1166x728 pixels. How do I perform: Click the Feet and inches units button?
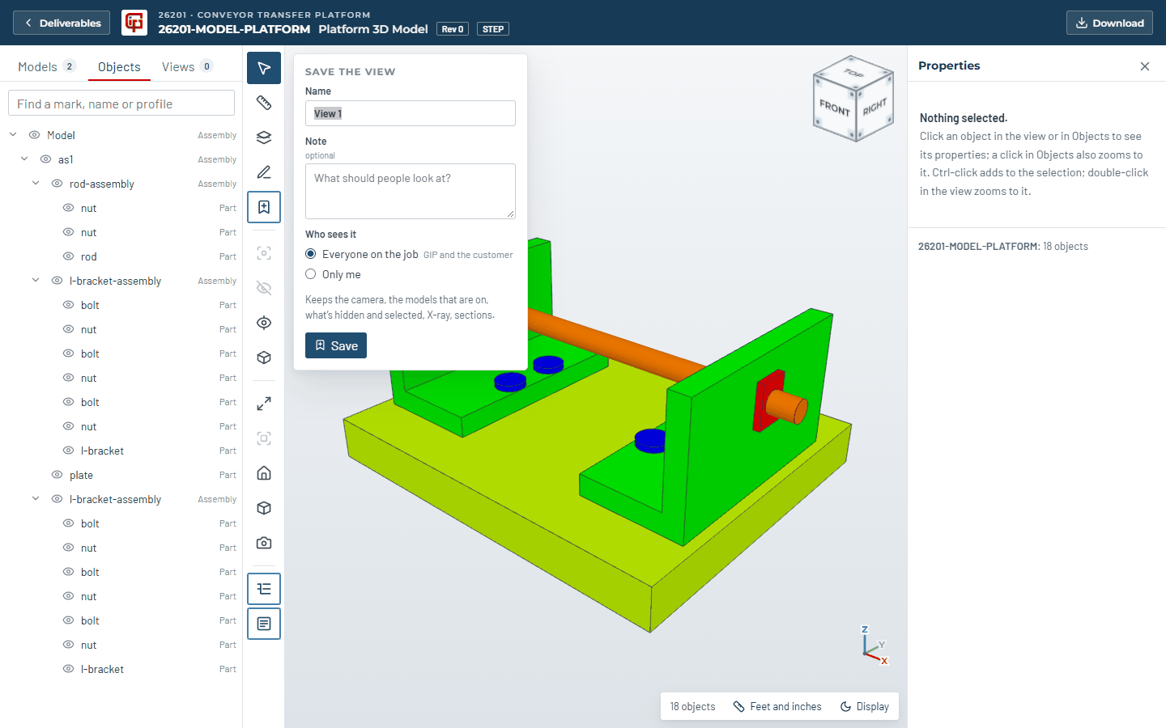(x=777, y=706)
